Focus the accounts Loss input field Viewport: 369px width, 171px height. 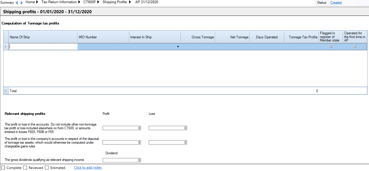tap(168, 128)
